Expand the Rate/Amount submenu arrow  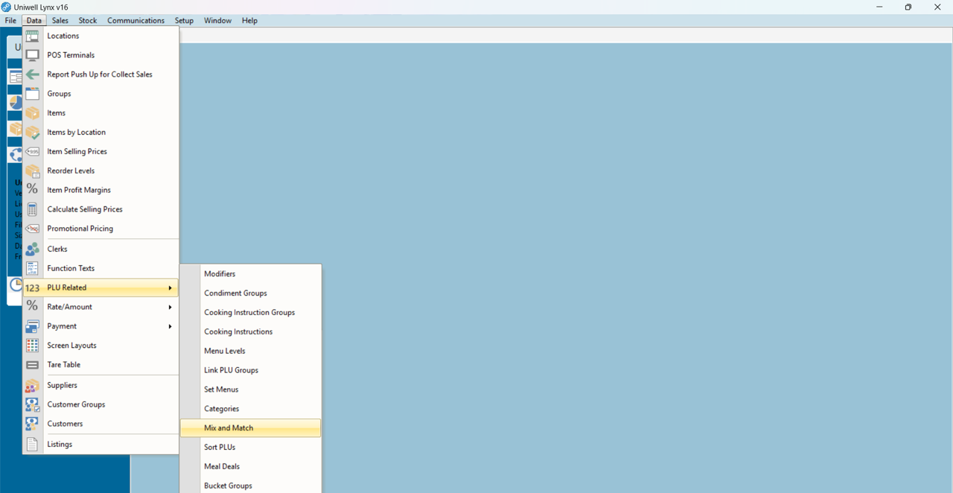(170, 307)
